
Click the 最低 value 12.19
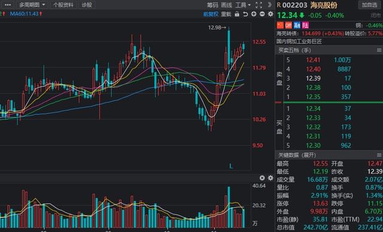tap(320, 172)
